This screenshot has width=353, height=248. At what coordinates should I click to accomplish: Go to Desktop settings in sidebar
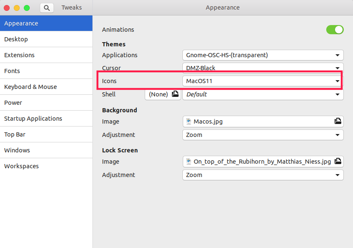(46, 39)
